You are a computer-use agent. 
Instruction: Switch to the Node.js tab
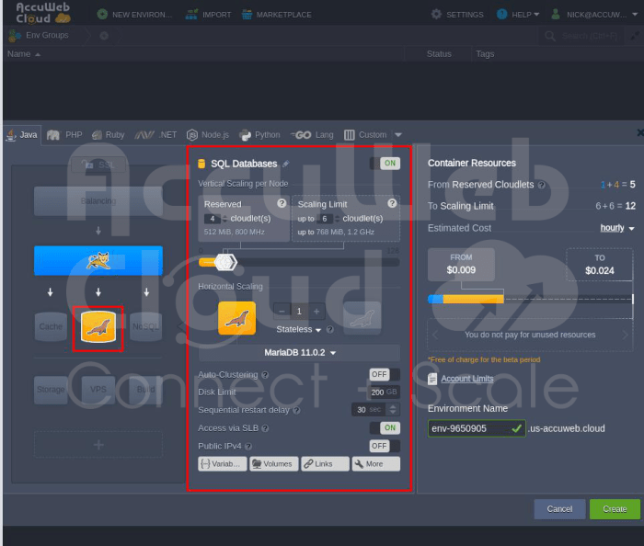coord(207,134)
